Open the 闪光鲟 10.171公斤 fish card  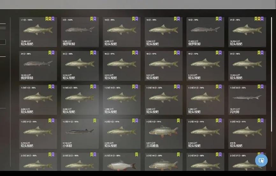(247, 100)
